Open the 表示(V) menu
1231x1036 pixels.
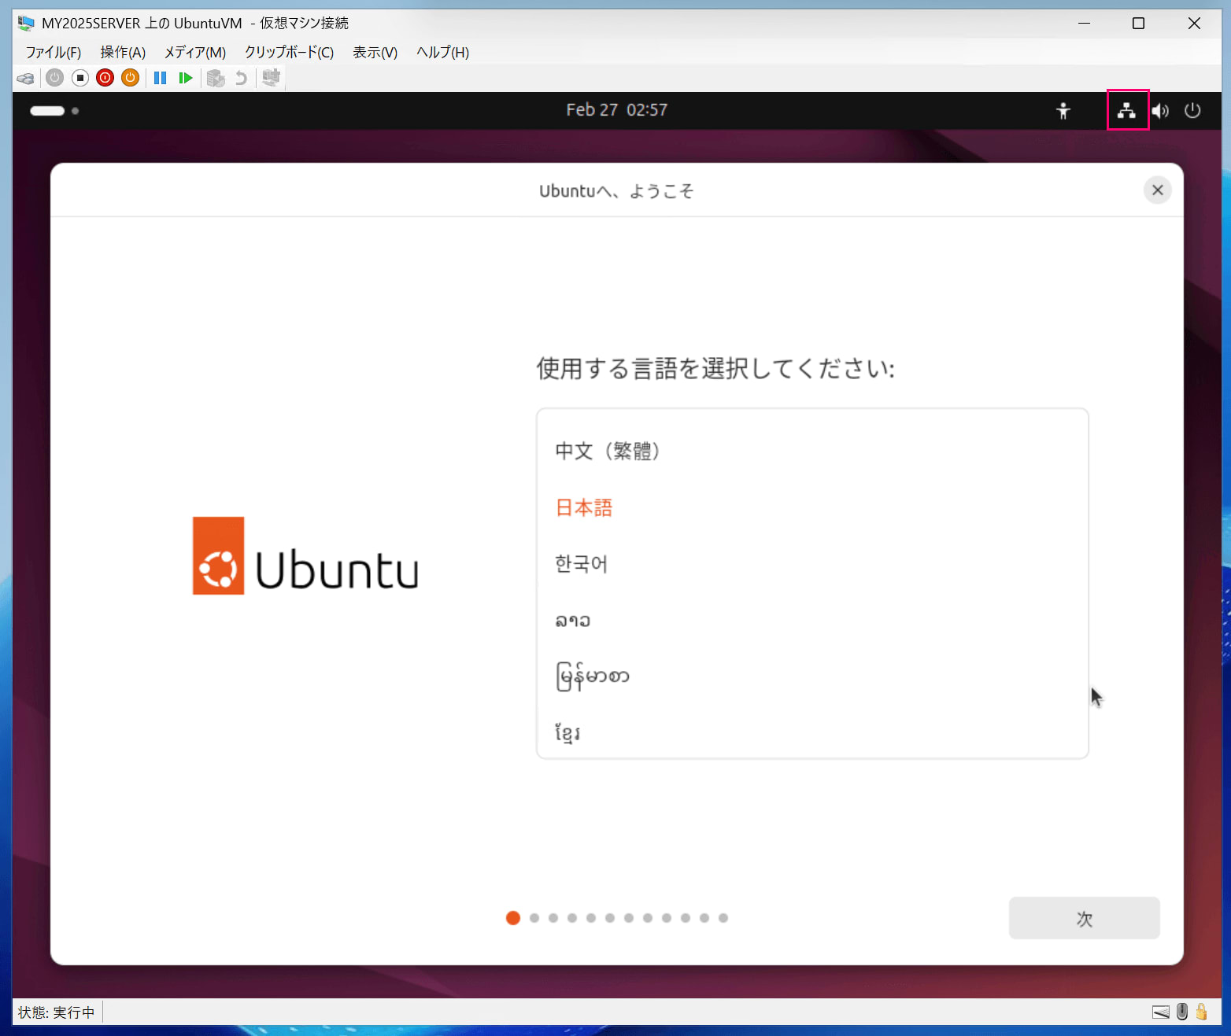click(375, 52)
